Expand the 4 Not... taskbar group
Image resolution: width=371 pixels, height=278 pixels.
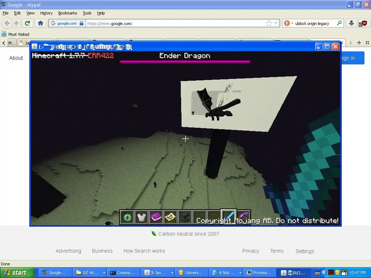coord(226,273)
